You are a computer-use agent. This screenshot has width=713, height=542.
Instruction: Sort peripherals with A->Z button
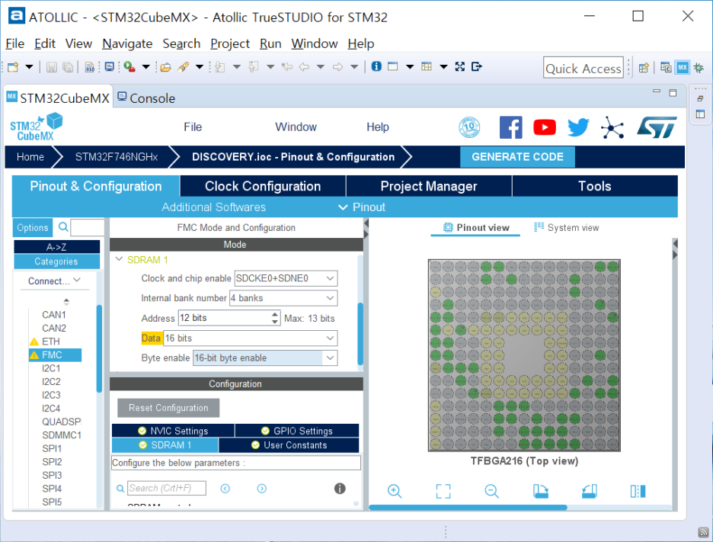click(x=57, y=247)
